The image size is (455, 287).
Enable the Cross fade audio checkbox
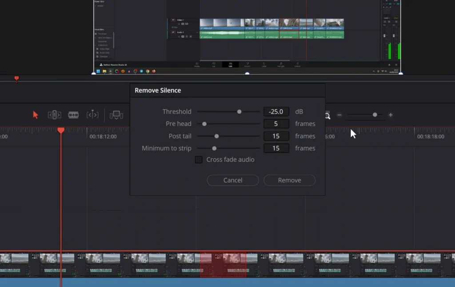[x=199, y=160]
